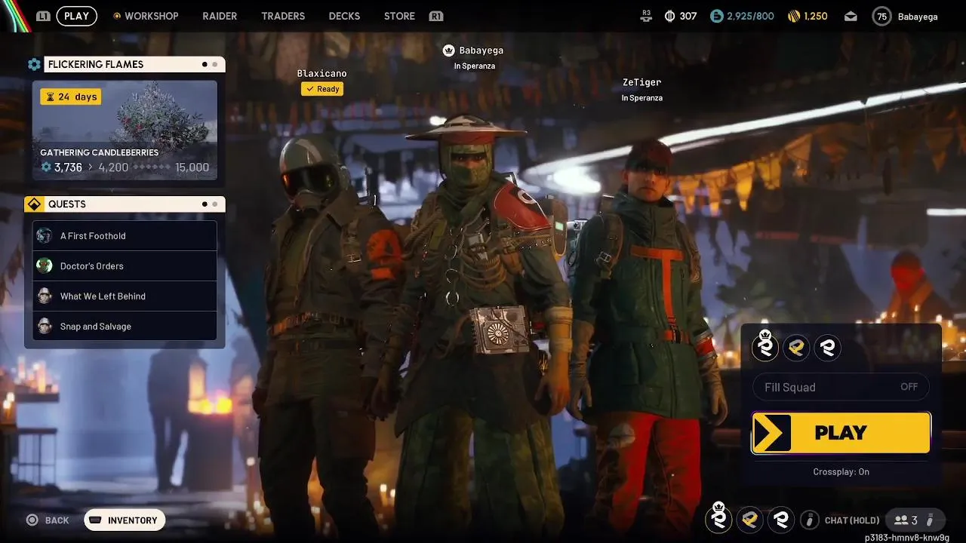Open the STORE tab
This screenshot has height=543, width=966.
(399, 16)
